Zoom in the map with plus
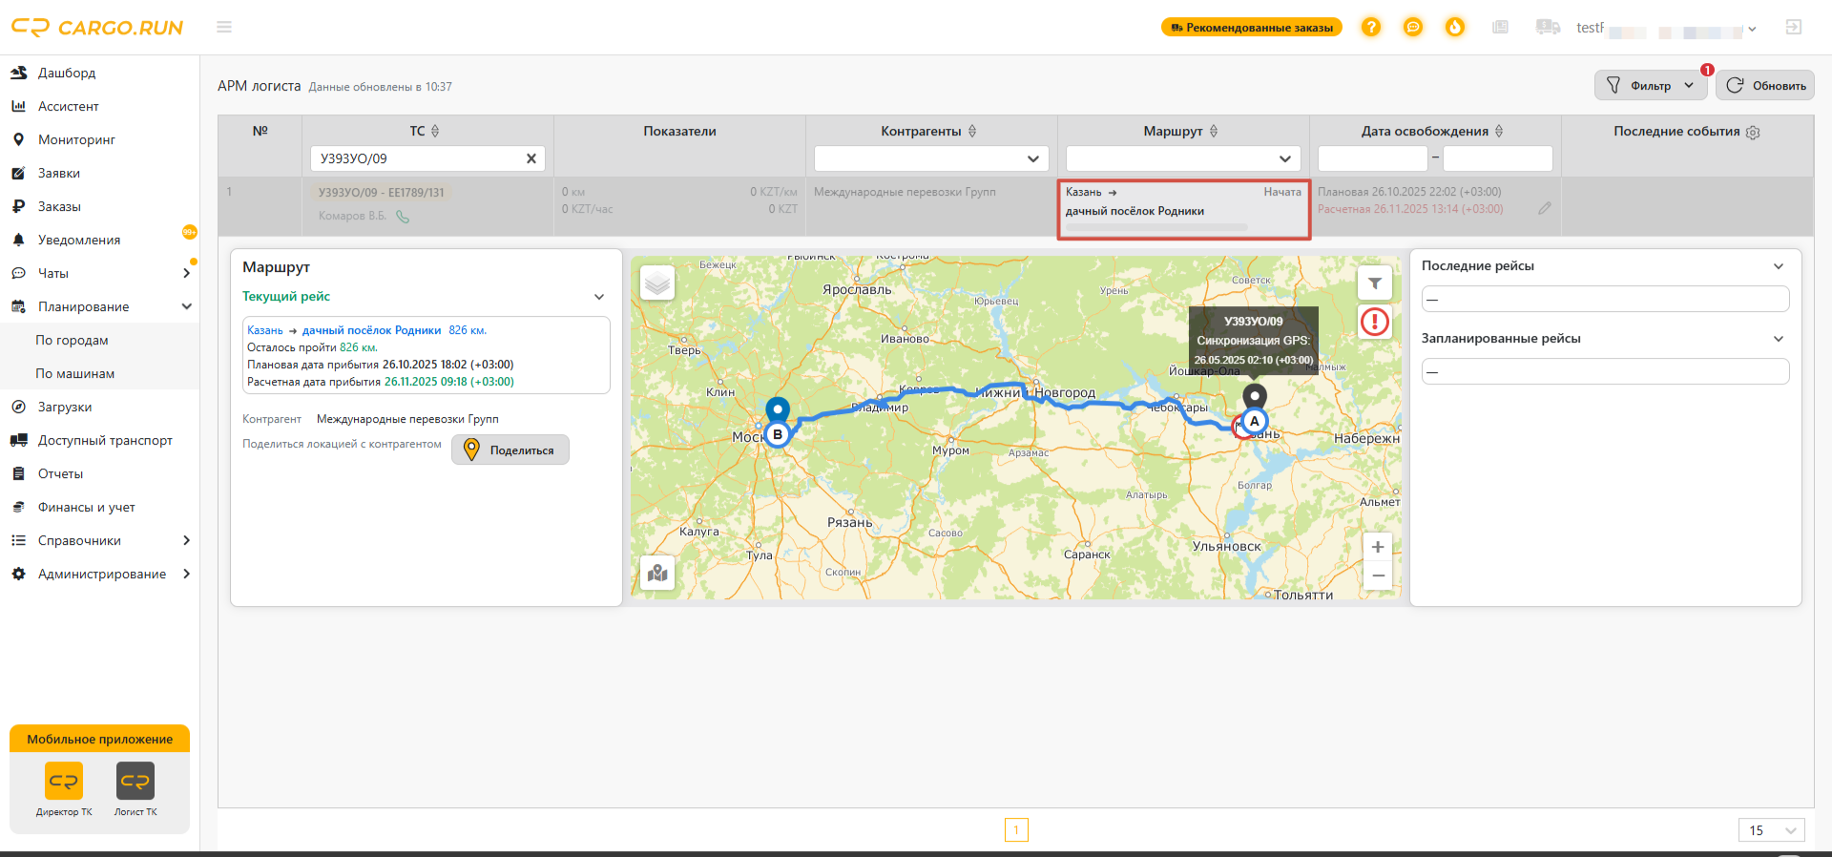Viewport: 1832px width, 857px height. (1378, 547)
